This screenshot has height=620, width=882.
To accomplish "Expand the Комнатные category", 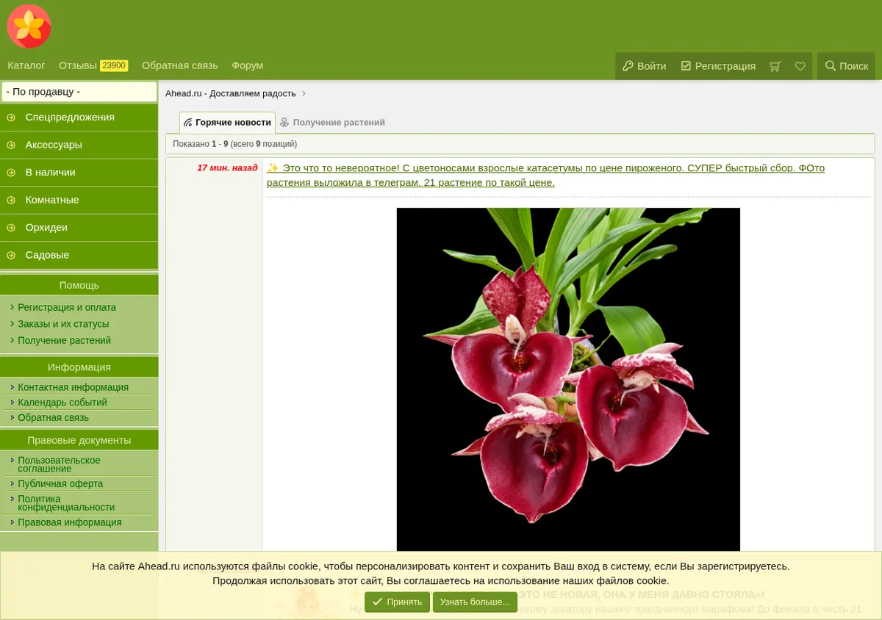I will pos(79,200).
